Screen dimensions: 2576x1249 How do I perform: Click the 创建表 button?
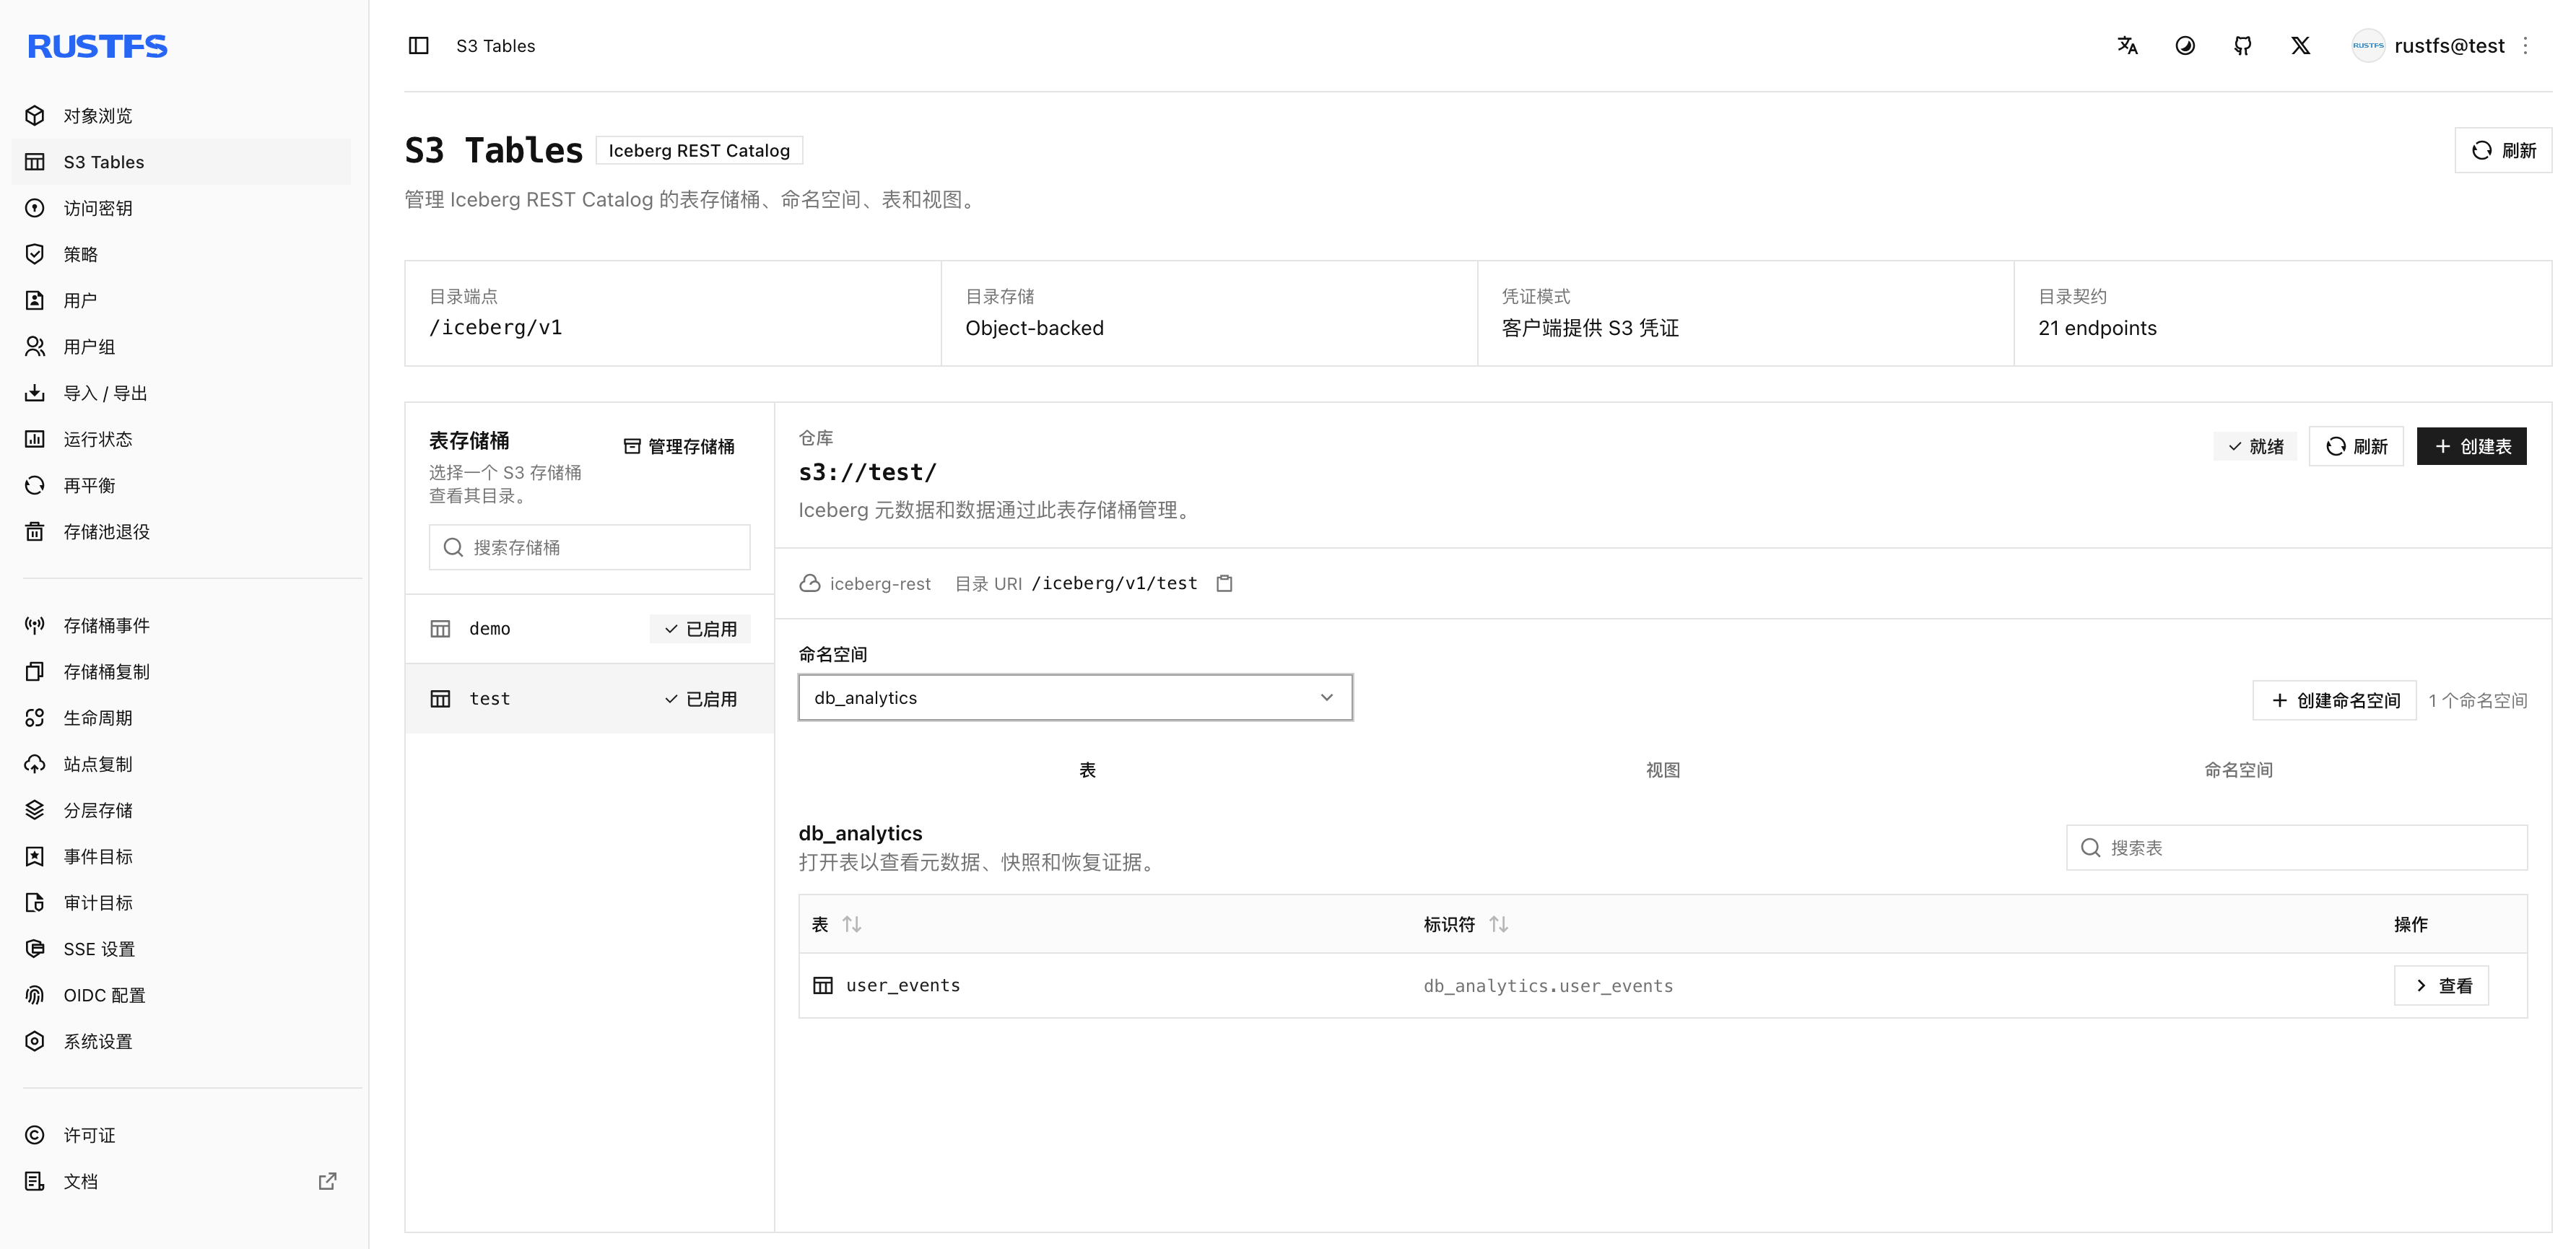click(x=2471, y=446)
